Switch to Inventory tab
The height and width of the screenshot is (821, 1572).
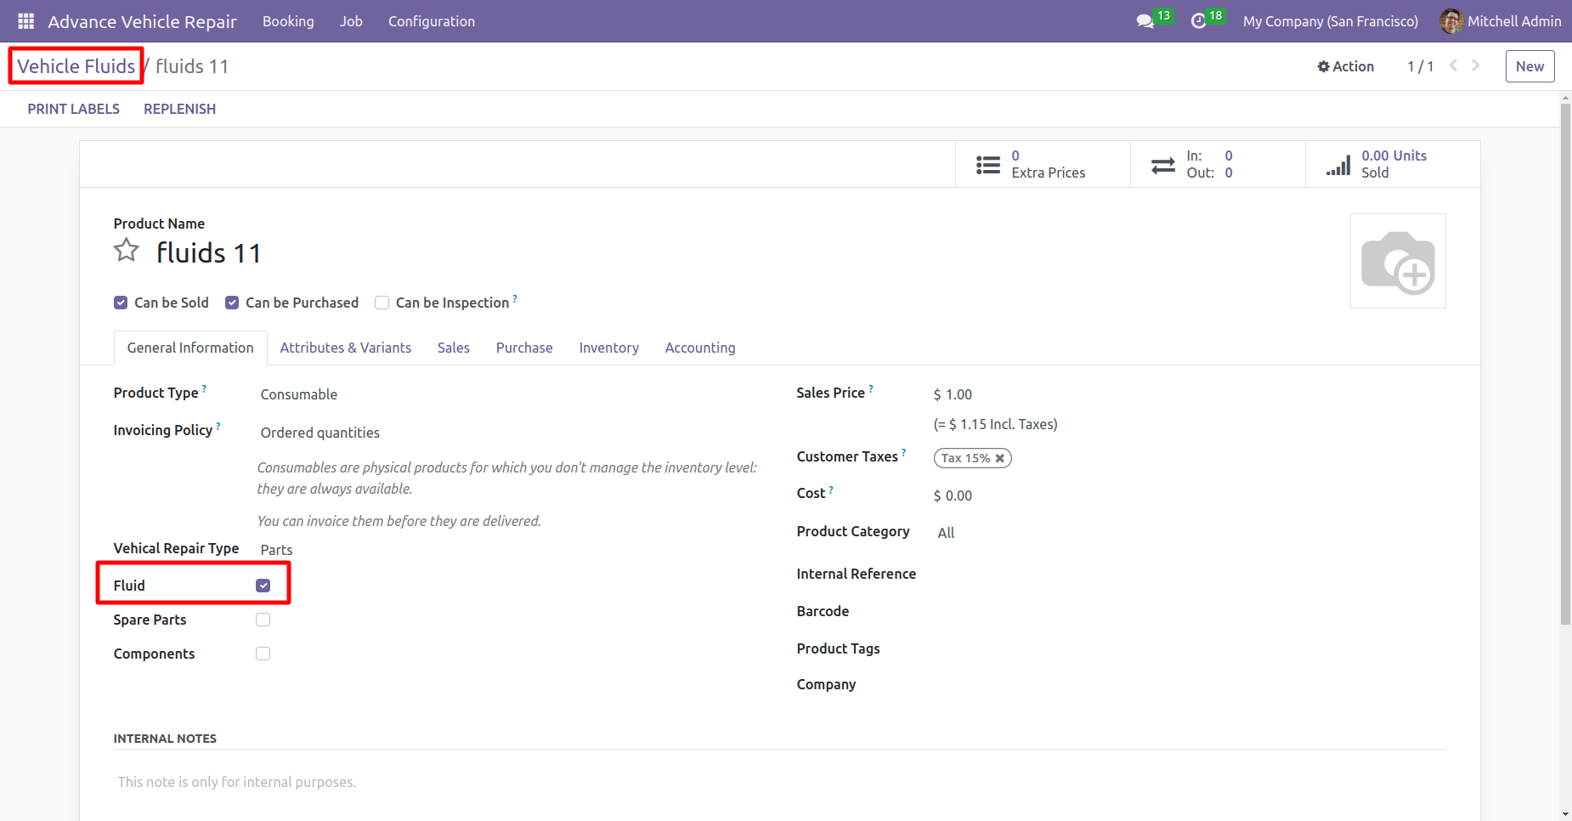click(609, 348)
